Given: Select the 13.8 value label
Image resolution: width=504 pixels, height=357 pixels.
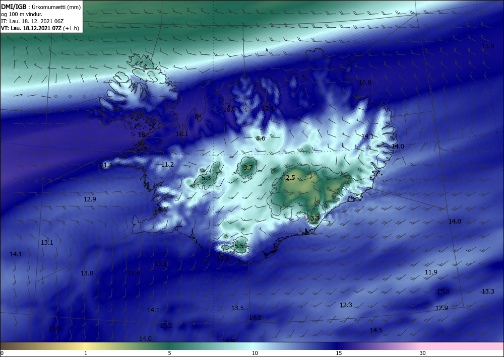Looking at the screenshot, I should point(87,273).
